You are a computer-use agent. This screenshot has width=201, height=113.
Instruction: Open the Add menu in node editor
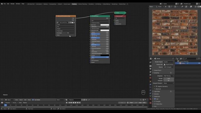click(x=25, y=100)
